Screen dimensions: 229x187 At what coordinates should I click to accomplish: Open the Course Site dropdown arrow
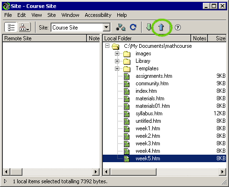[x=107, y=27]
